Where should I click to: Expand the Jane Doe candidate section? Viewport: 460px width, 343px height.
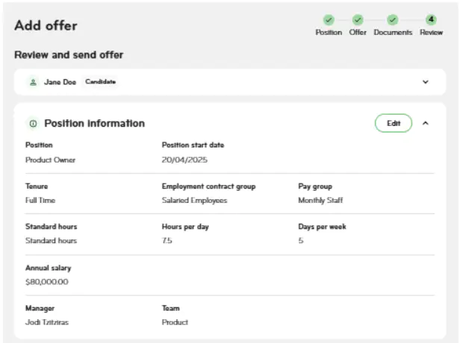click(x=426, y=82)
